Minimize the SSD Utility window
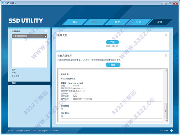The height and width of the screenshot is (135, 180). tap(164, 3)
